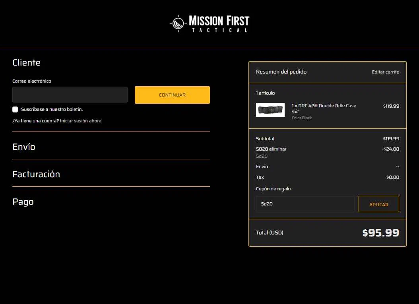Screen dimensions: 419x304
Task: Click the Cupón de regalo input field
Action: click(305, 204)
